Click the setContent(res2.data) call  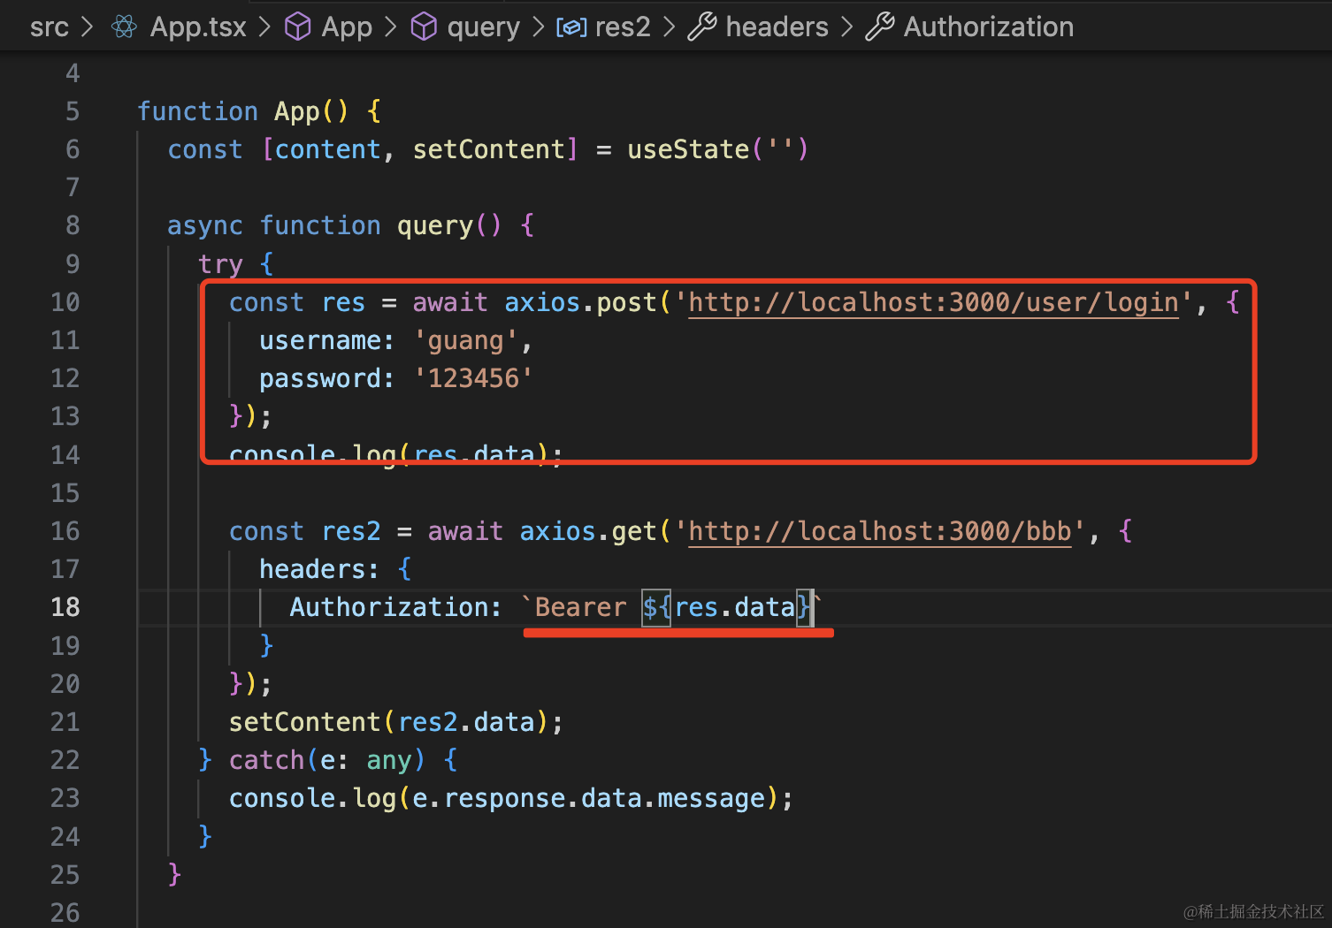coord(394,722)
